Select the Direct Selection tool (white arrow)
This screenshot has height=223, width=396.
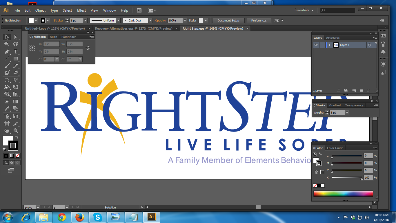click(16, 37)
